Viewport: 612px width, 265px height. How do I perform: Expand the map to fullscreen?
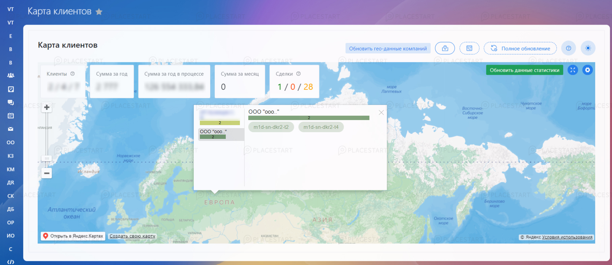click(573, 70)
